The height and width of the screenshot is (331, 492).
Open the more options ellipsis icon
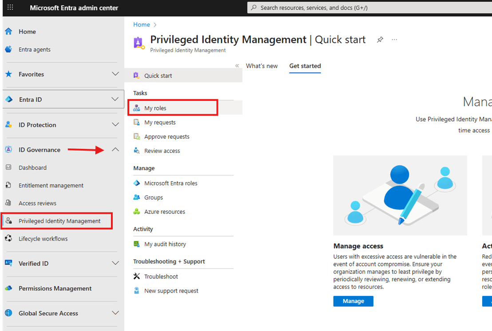[394, 39]
